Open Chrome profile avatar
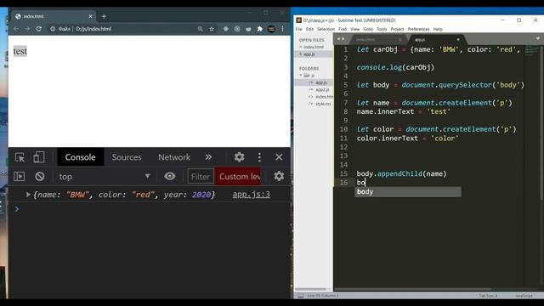 (x=271, y=29)
